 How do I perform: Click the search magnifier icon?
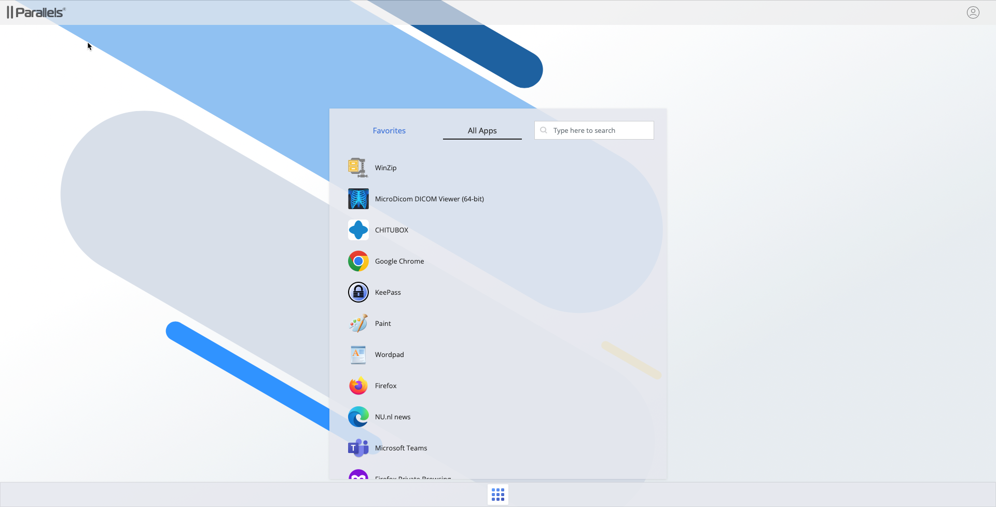[544, 130]
